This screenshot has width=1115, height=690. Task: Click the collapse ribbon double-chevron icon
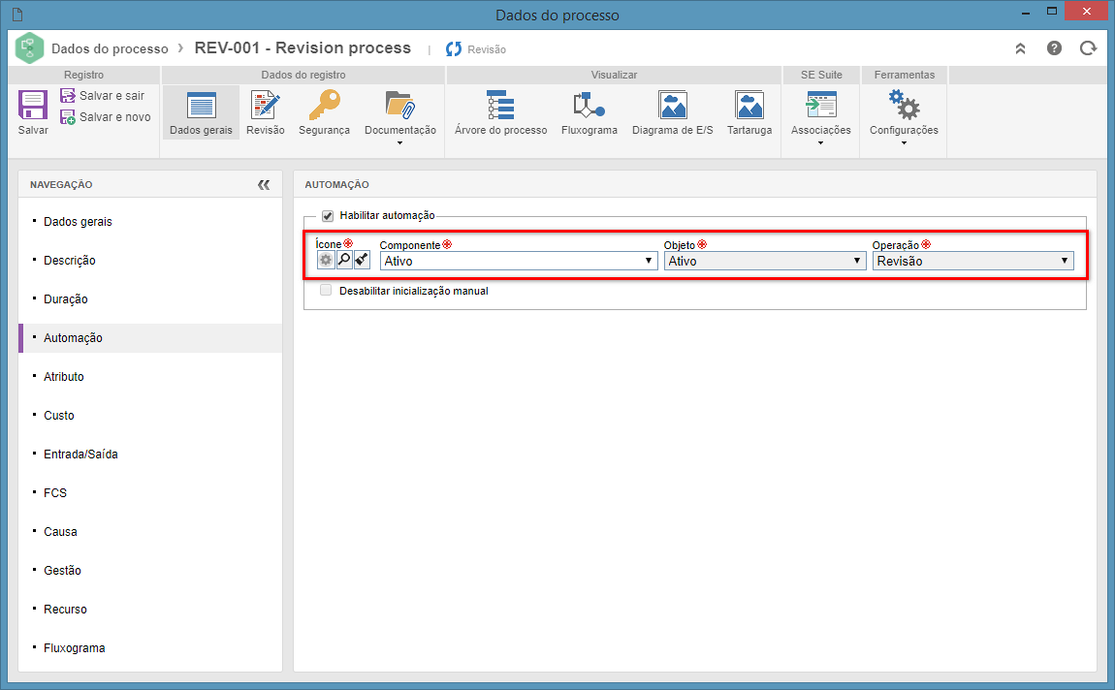pyautogui.click(x=1020, y=48)
